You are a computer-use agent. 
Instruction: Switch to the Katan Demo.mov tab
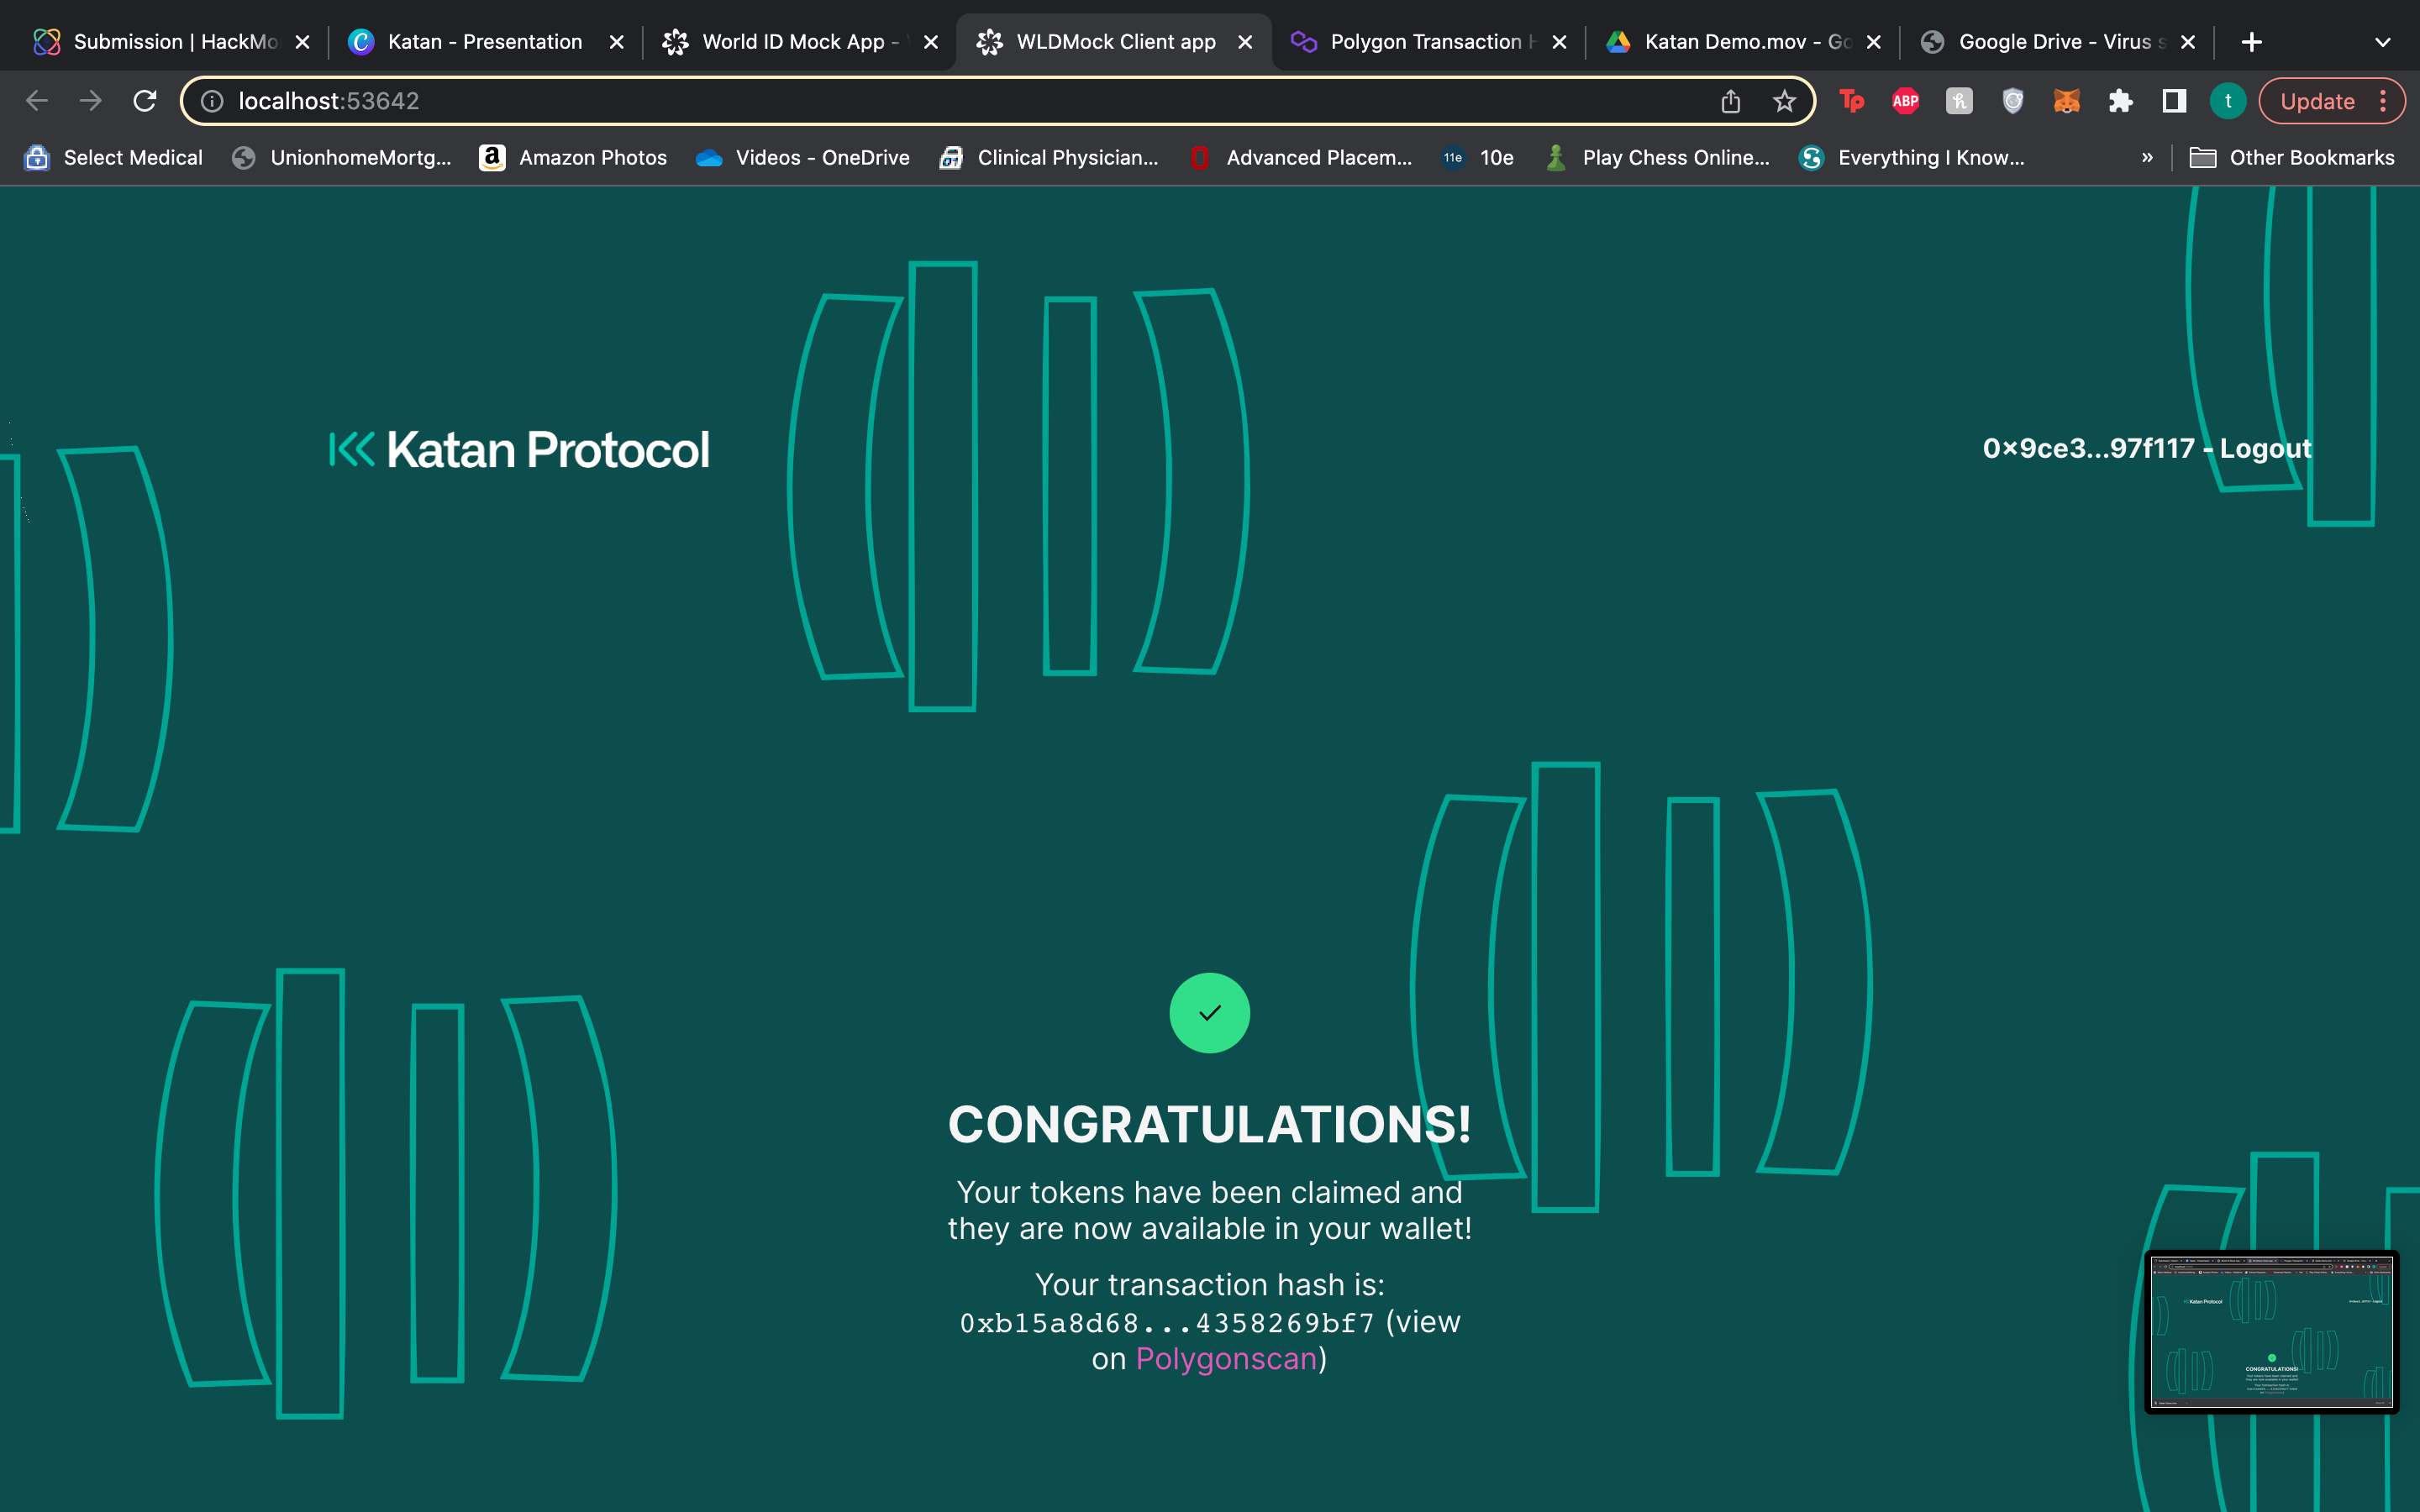pos(1742,42)
